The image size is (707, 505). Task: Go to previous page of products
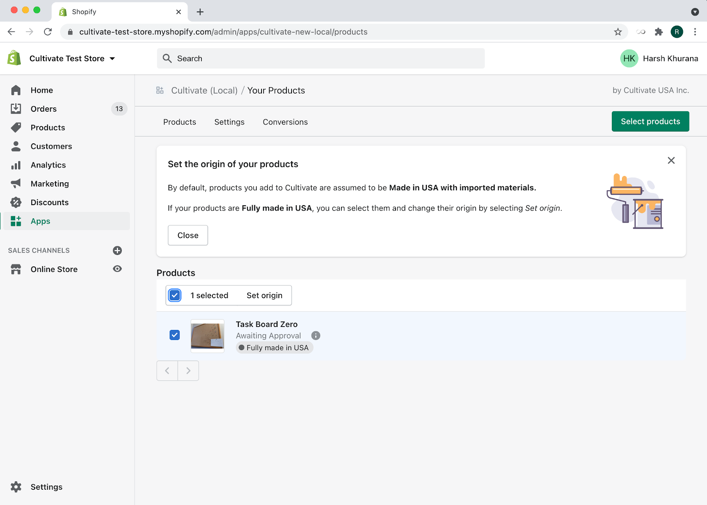pos(167,371)
